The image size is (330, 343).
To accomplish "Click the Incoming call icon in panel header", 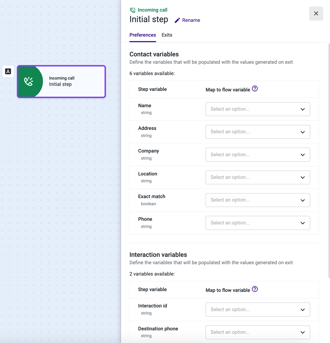I will tap(133, 10).
